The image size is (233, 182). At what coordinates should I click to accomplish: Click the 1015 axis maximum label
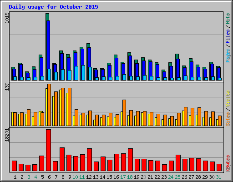(x=7, y=18)
